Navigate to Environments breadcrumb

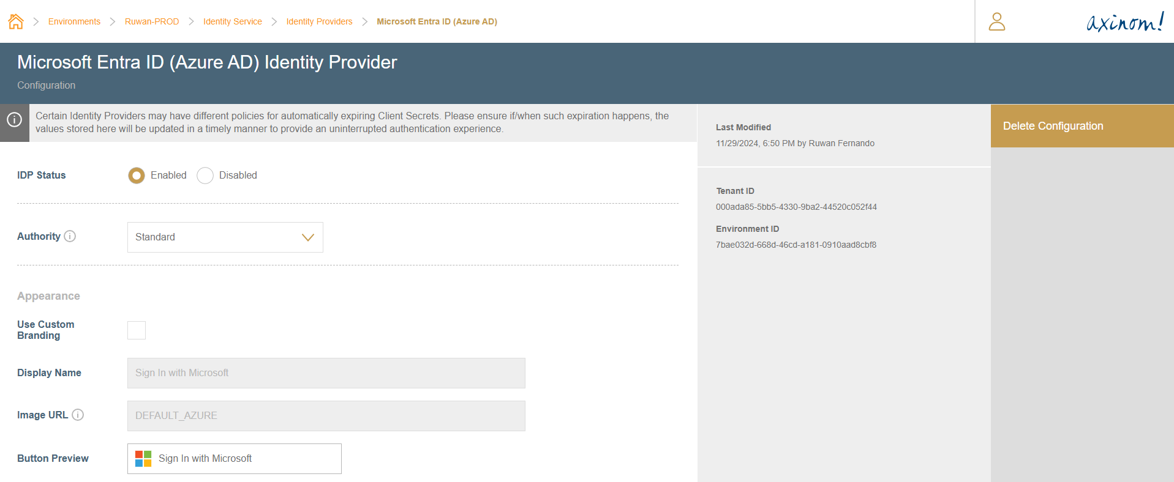tap(74, 21)
